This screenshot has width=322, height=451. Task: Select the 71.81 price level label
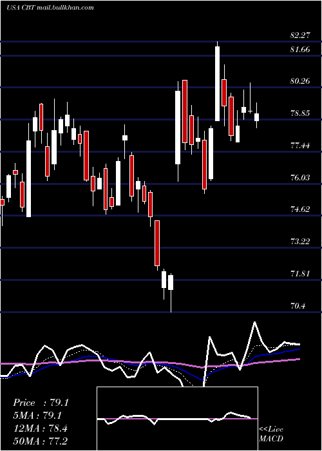click(300, 274)
